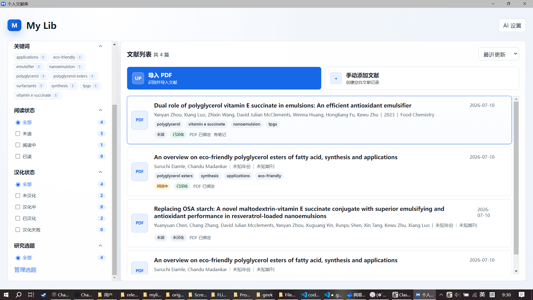Screen dimensions: 533x300
Task: Open PDF icon of Dual role paper
Action: [x=140, y=120]
